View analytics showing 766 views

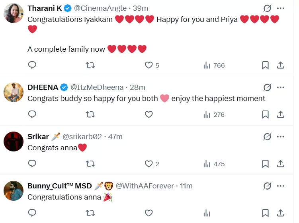(x=214, y=65)
